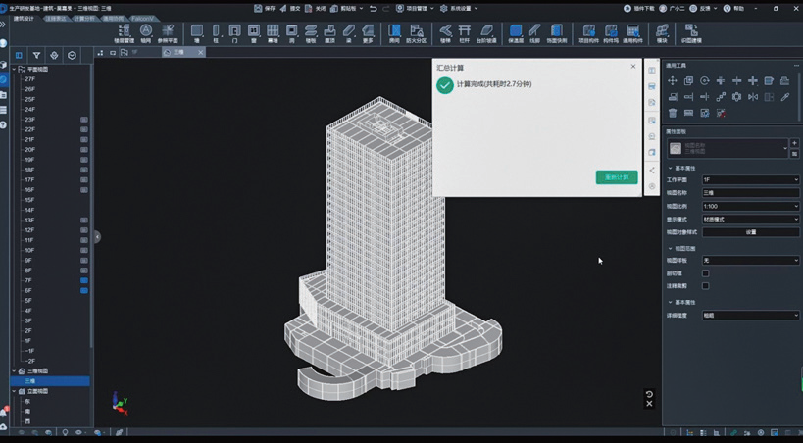803x443 pixels.
Task: Enable the 剖切框 section box checkbox
Action: pos(705,273)
